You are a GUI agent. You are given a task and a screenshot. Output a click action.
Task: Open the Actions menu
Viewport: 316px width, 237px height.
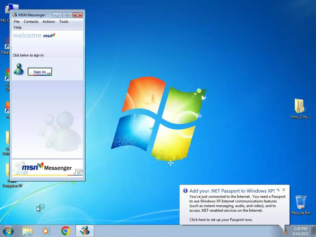point(48,22)
